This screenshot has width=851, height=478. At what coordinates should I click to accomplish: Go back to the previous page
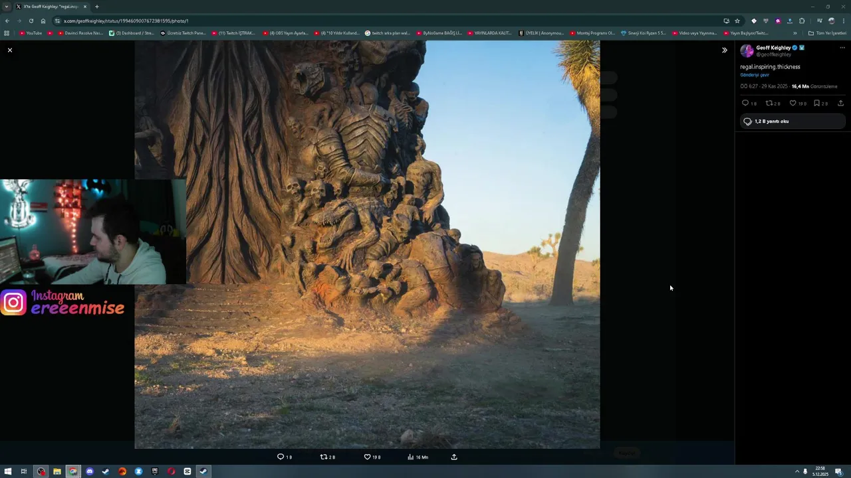click(x=7, y=21)
